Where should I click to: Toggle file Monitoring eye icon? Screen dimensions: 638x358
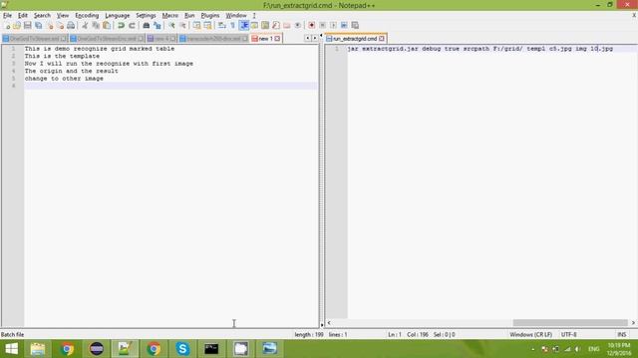[298, 26]
